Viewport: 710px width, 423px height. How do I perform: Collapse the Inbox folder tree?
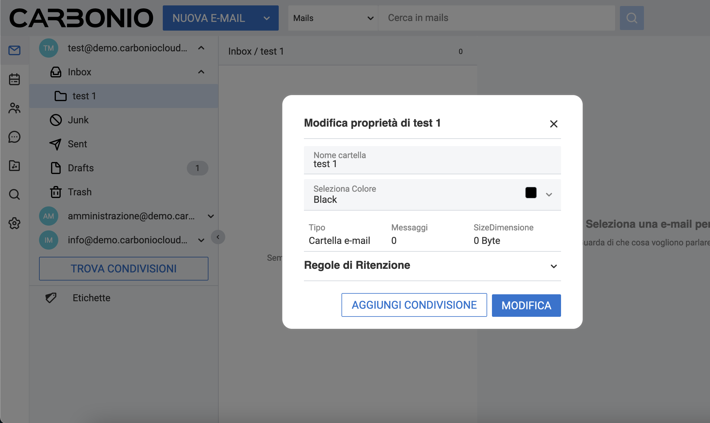point(201,72)
